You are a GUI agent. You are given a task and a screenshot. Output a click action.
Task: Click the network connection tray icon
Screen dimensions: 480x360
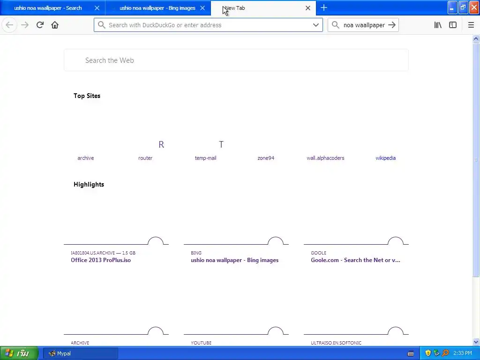pyautogui.click(x=436, y=353)
